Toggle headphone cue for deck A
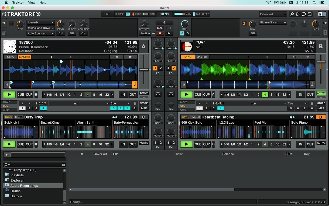The height and width of the screenshot is (206, 329). coord(158,94)
